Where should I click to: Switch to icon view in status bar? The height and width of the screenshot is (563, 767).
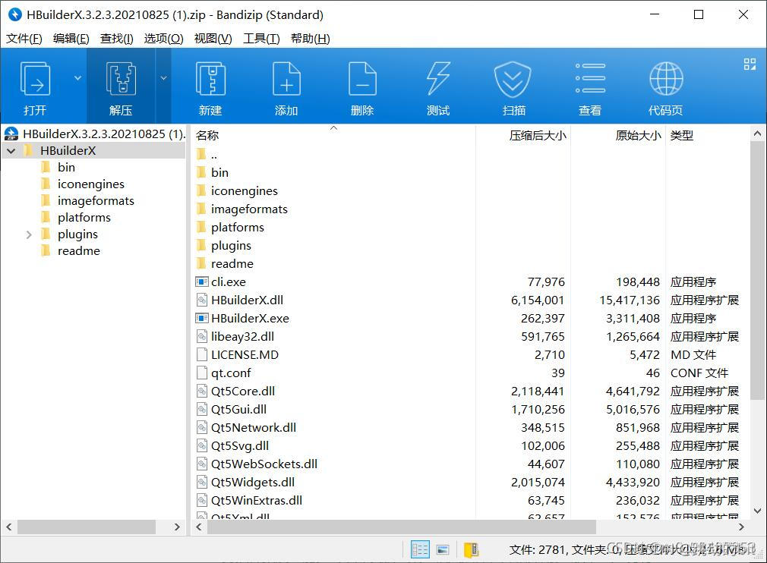pyautogui.click(x=443, y=550)
